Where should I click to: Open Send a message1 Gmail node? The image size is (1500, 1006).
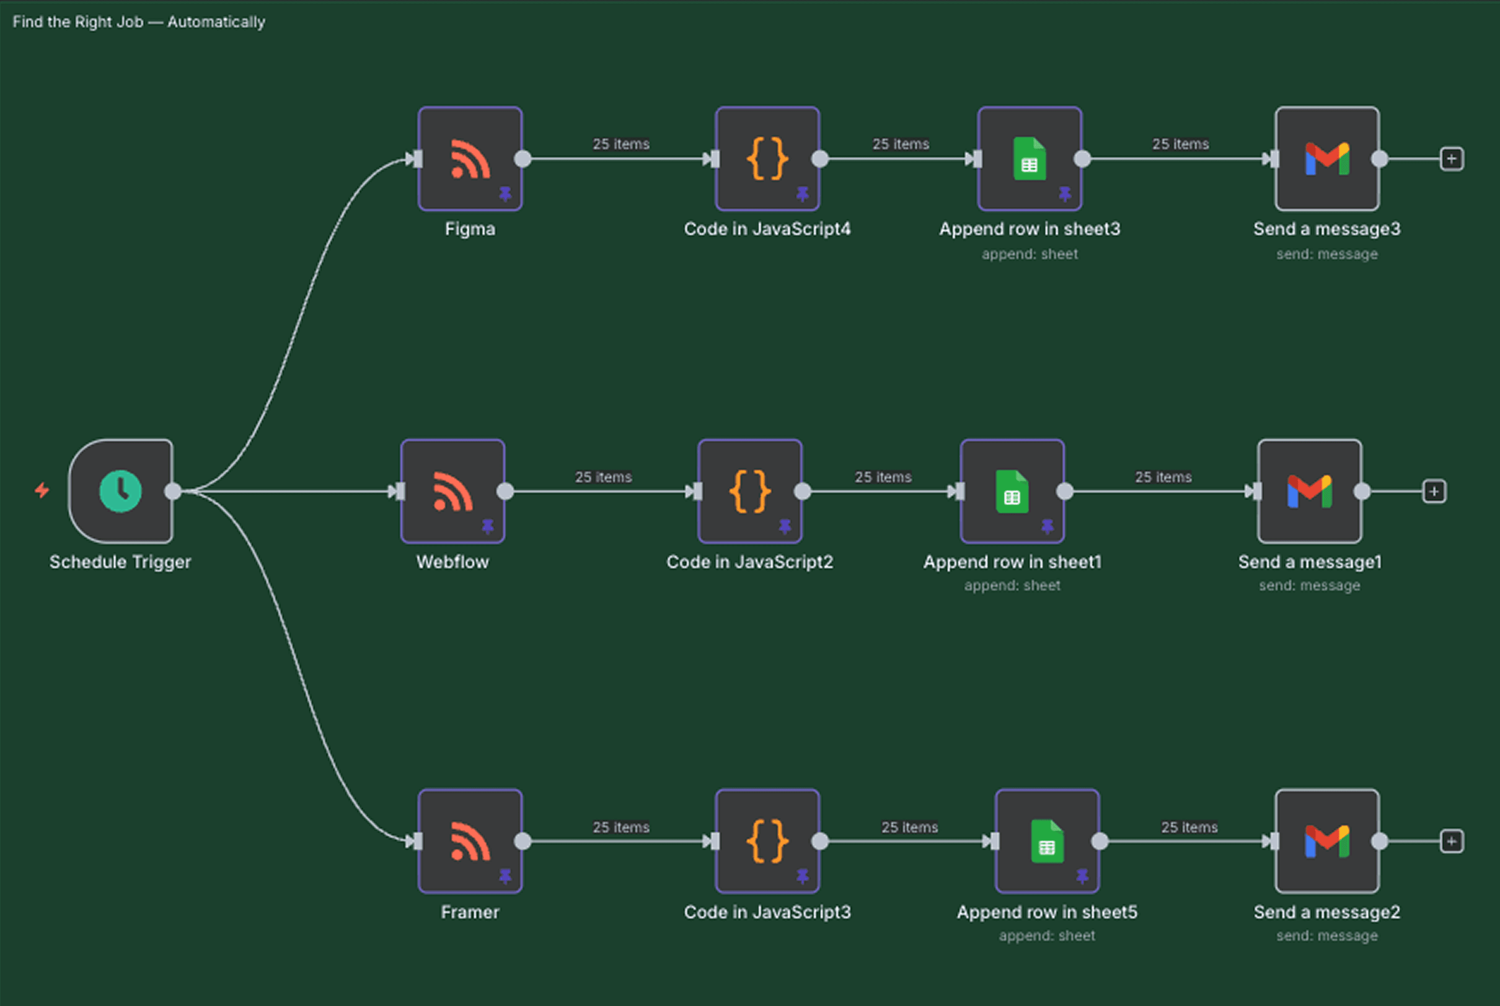coord(1309,491)
